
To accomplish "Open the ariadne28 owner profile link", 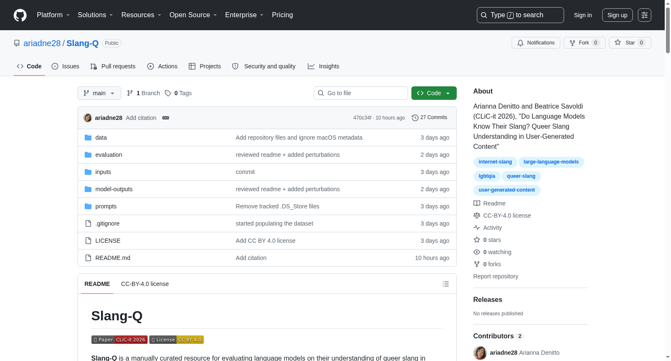I will (42, 43).
